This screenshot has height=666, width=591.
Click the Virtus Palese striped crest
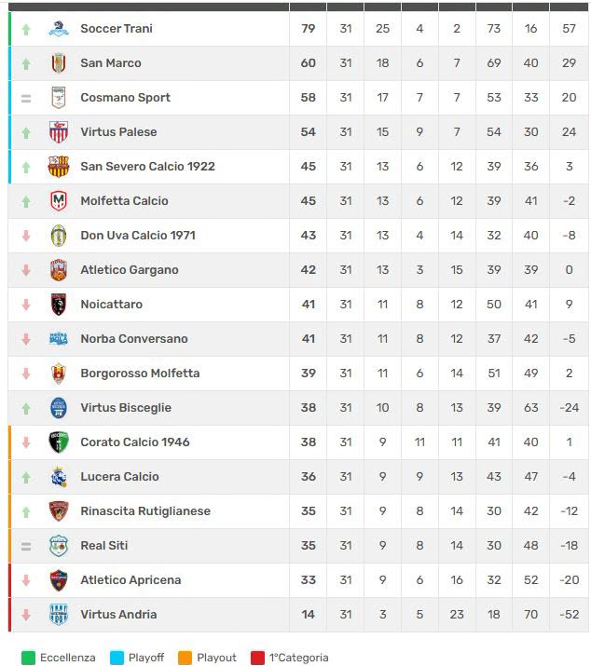click(x=59, y=132)
